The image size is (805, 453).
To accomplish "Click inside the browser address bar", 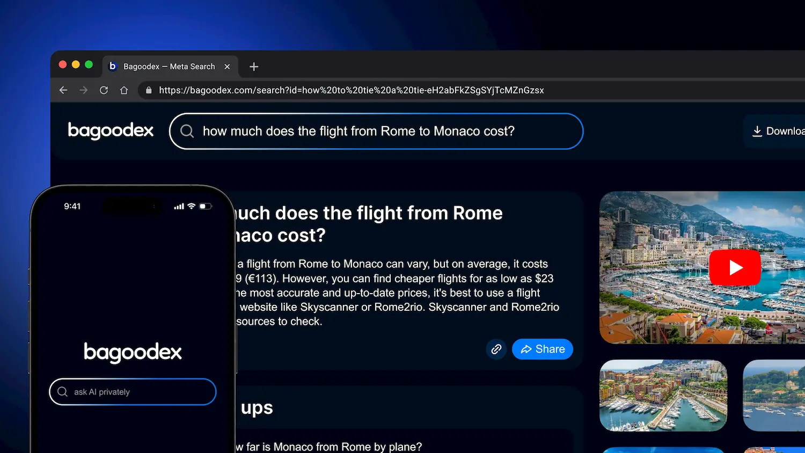I will [x=349, y=90].
